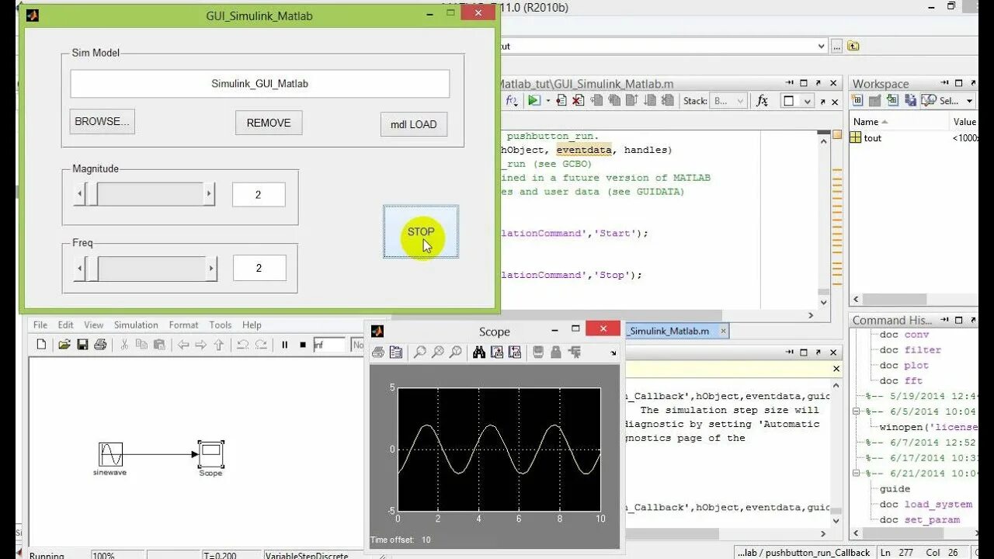Click the mdl LOAD button
This screenshot has width=994, height=559.
pyautogui.click(x=413, y=124)
